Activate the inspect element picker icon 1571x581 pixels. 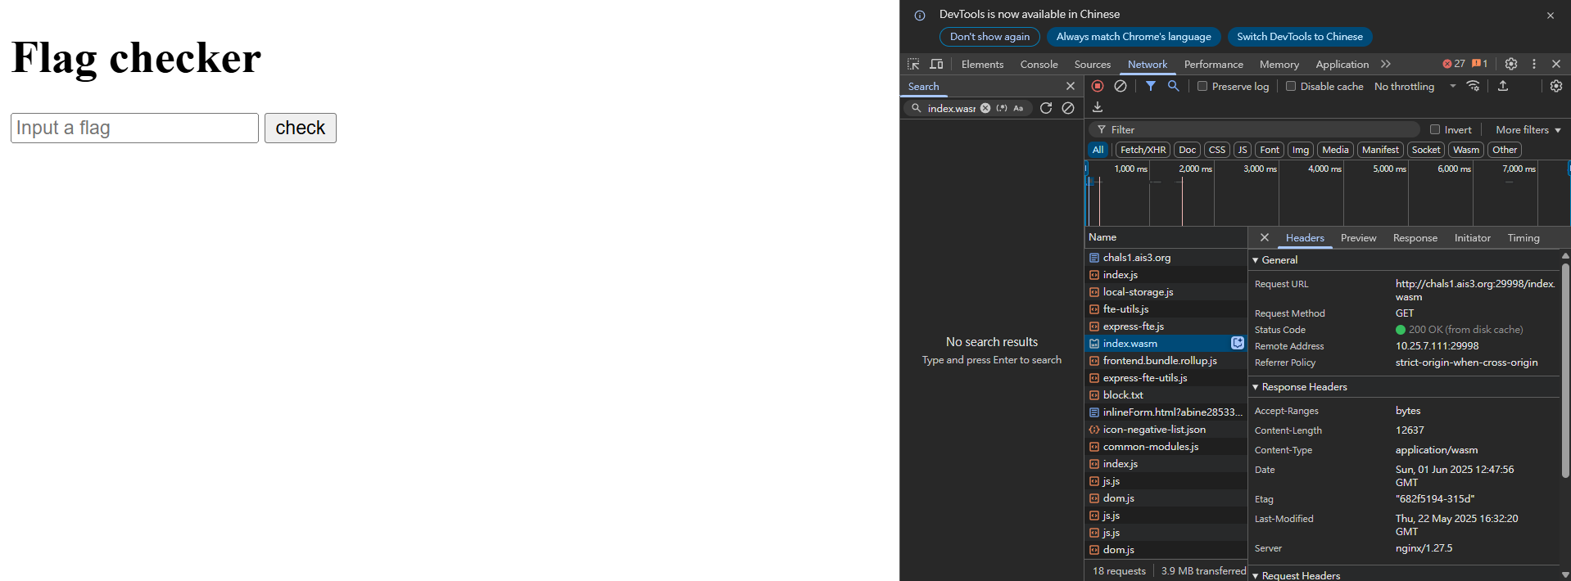coord(913,64)
